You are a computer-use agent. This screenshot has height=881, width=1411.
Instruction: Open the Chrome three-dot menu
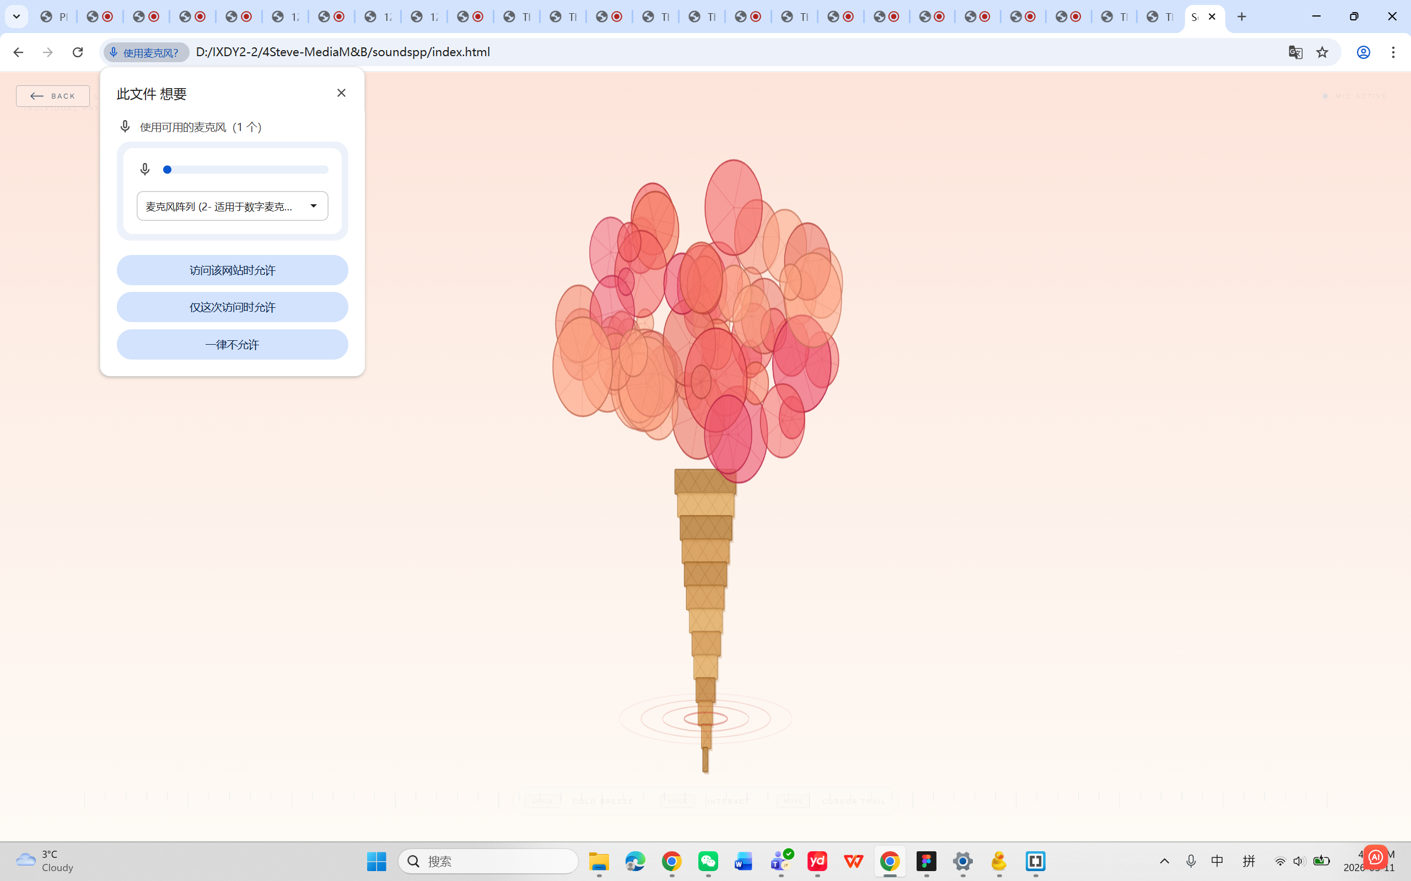click(1393, 52)
